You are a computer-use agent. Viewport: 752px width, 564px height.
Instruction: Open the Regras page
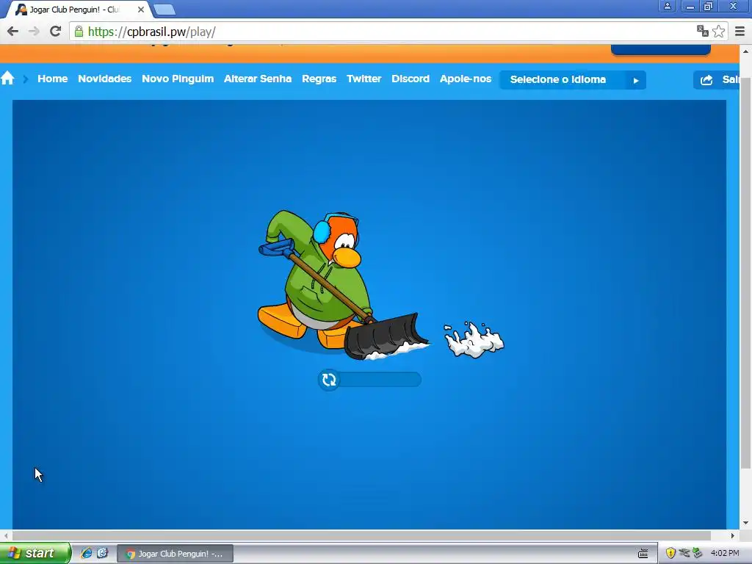click(x=319, y=79)
